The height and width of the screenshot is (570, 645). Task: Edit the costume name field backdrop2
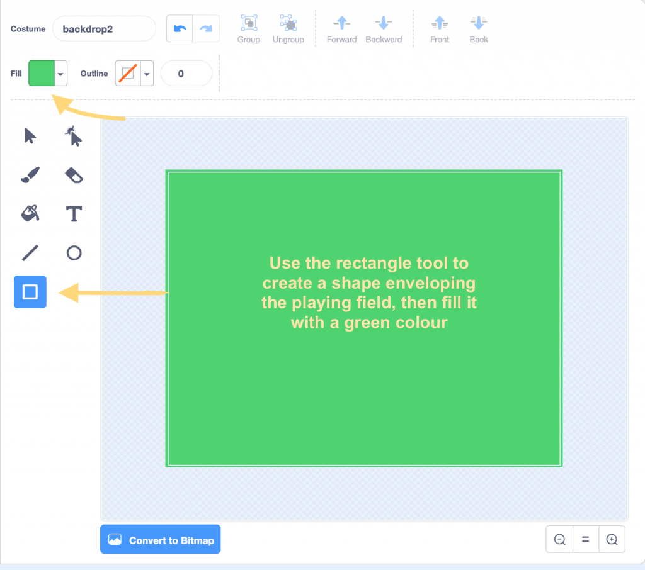104,29
